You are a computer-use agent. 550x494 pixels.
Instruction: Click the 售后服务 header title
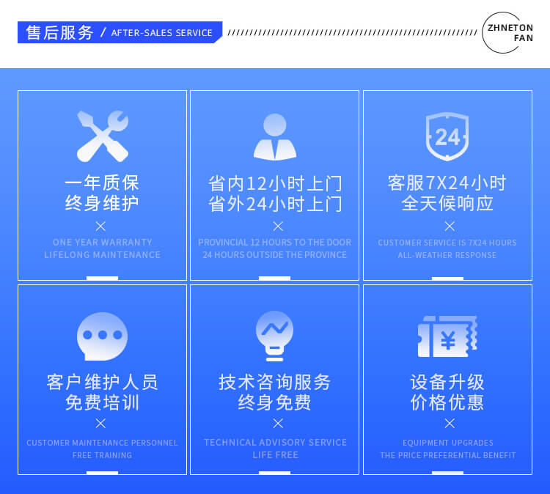[59, 32]
